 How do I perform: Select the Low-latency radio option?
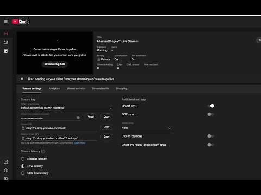click(x=23, y=166)
